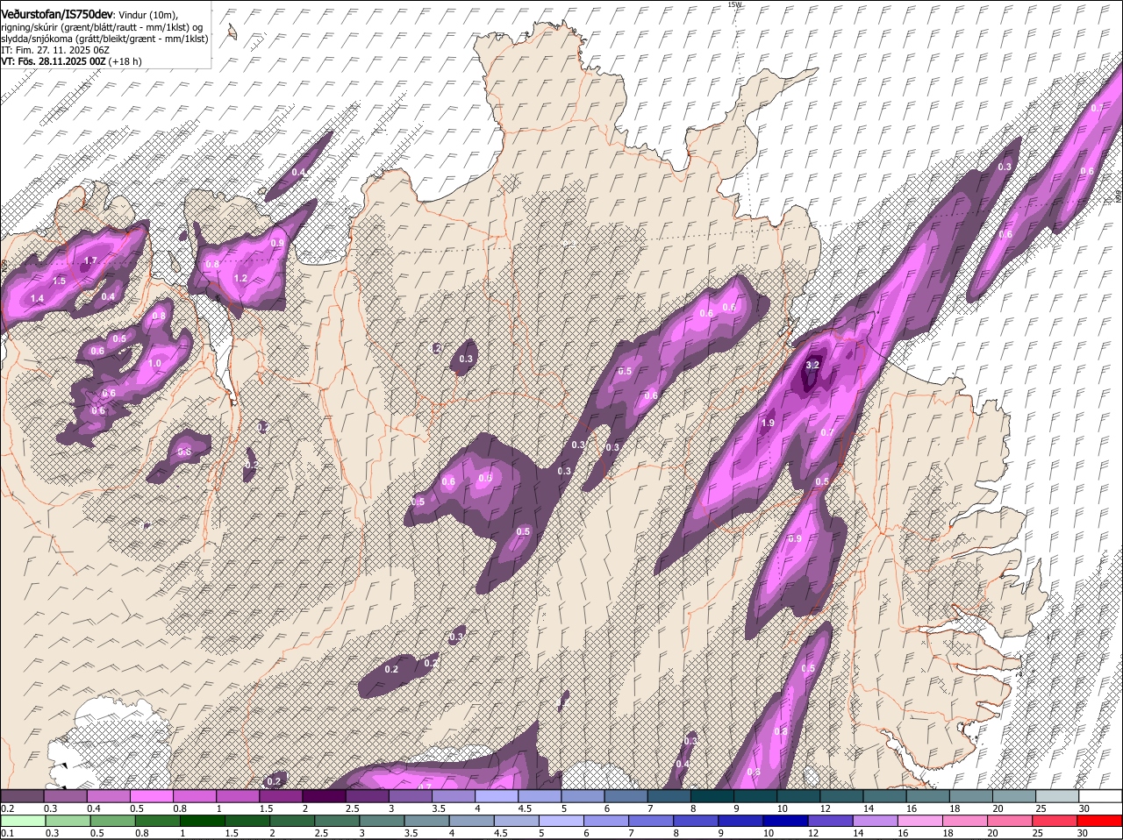Click the 3.2 precipitation maximum label
The height and width of the screenshot is (840, 1123).
[812, 366]
